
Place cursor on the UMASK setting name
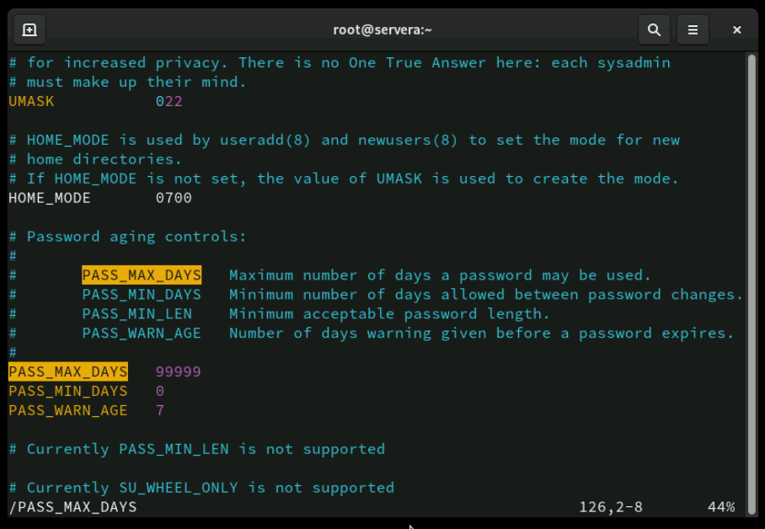pos(31,101)
